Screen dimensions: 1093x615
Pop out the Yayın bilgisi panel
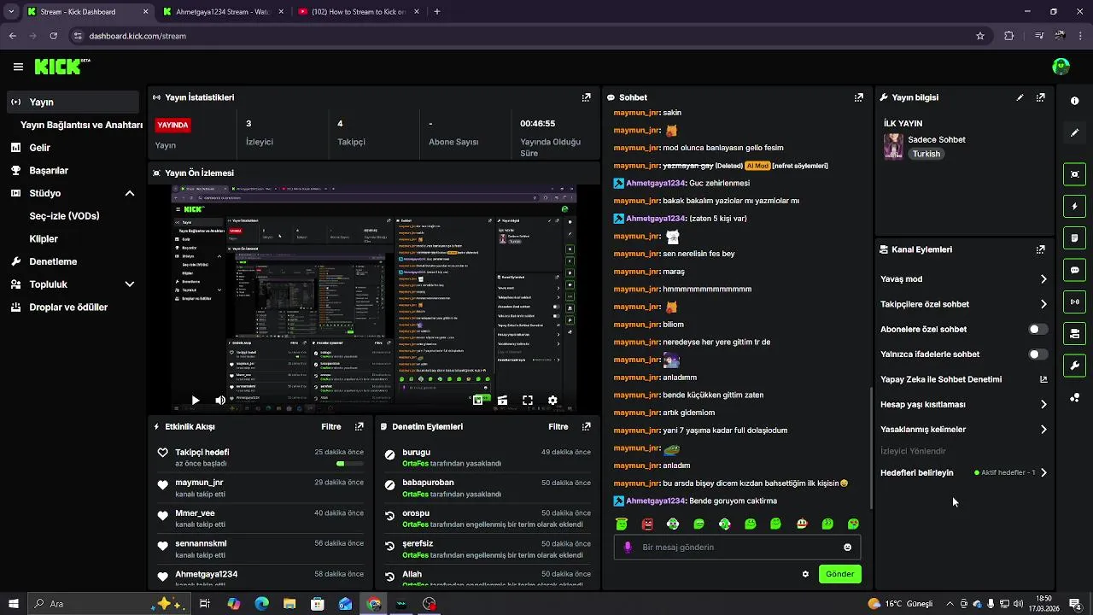point(1040,97)
